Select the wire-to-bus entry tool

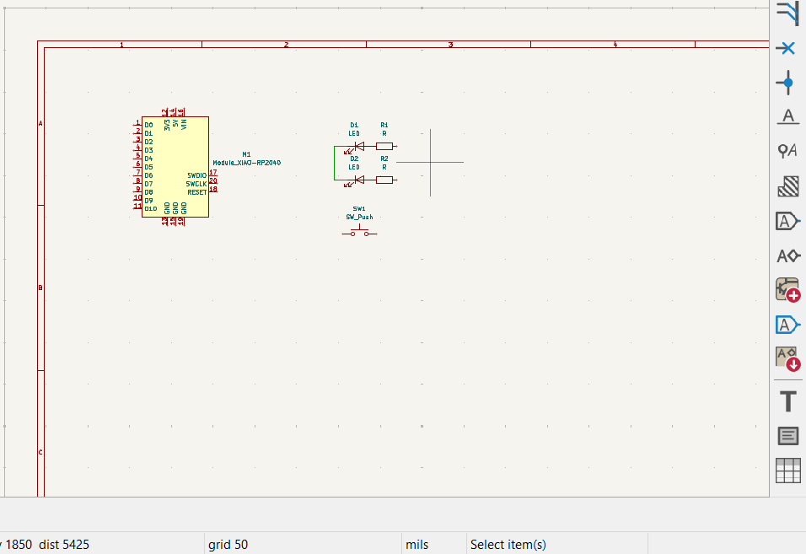[x=787, y=13]
